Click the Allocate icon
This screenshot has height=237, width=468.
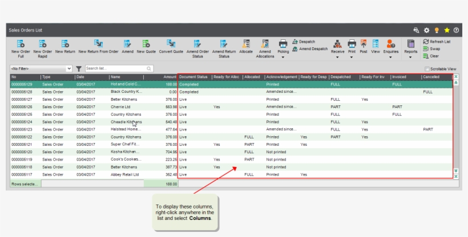246,44
